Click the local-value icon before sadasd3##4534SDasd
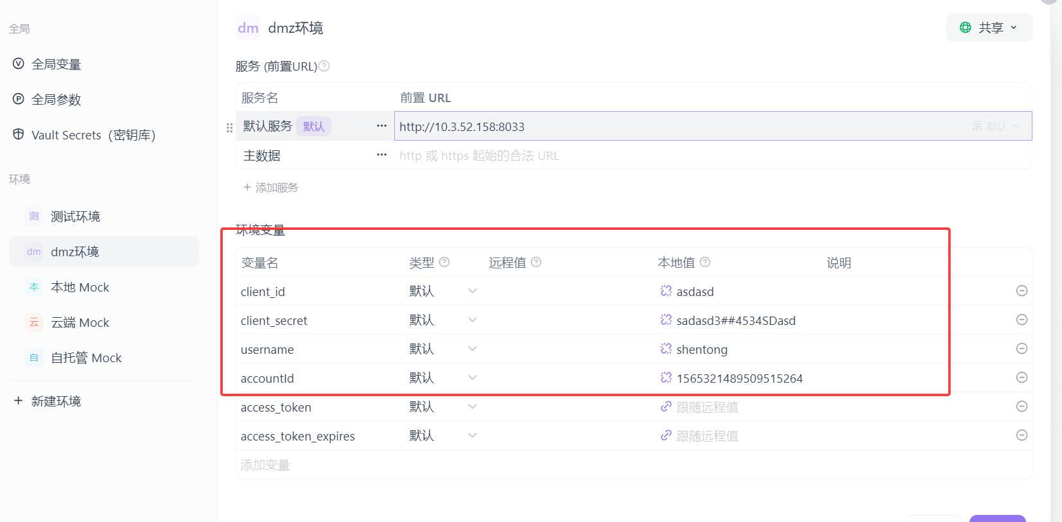The width and height of the screenshot is (1062, 522). tap(666, 320)
